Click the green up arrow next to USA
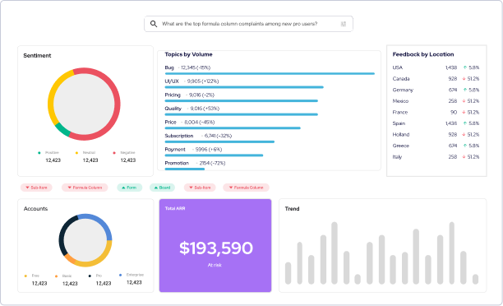 [465, 67]
